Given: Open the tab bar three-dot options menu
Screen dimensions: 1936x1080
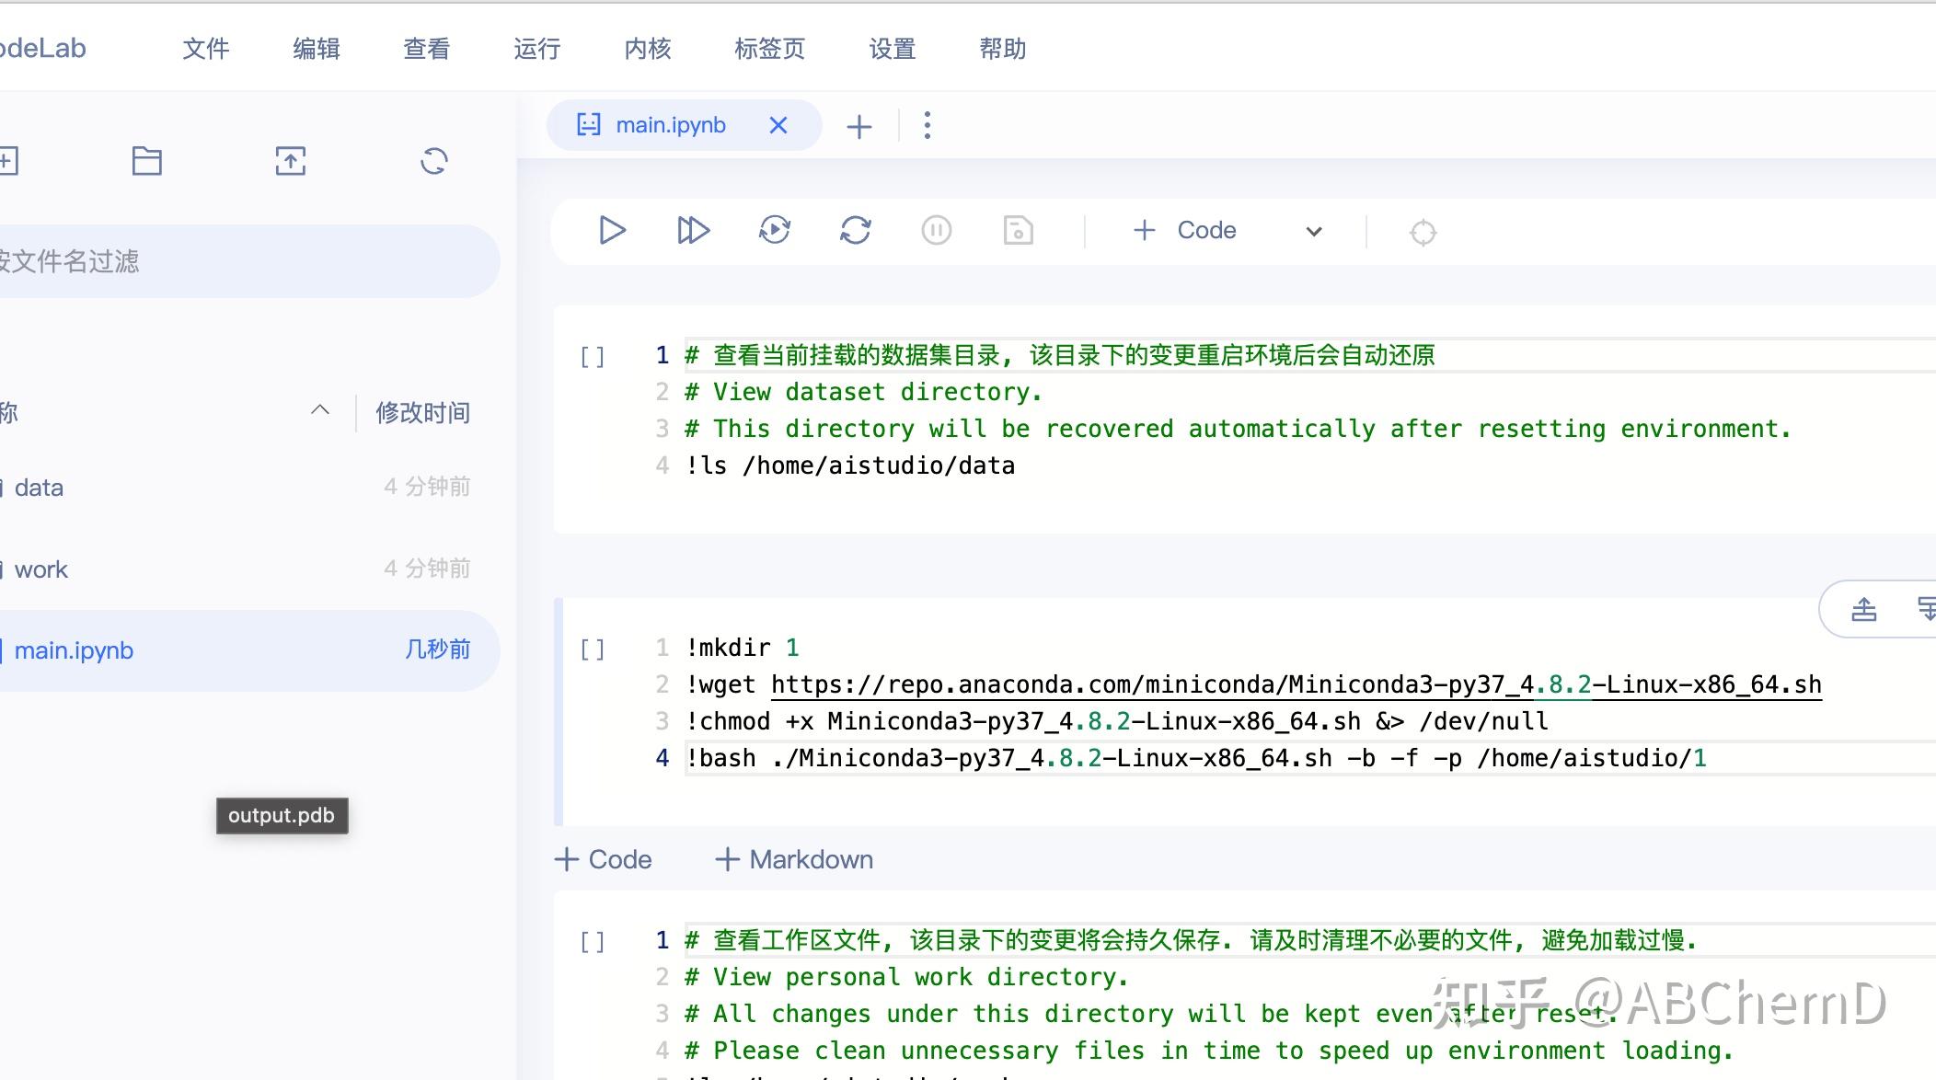Looking at the screenshot, I should 928,125.
